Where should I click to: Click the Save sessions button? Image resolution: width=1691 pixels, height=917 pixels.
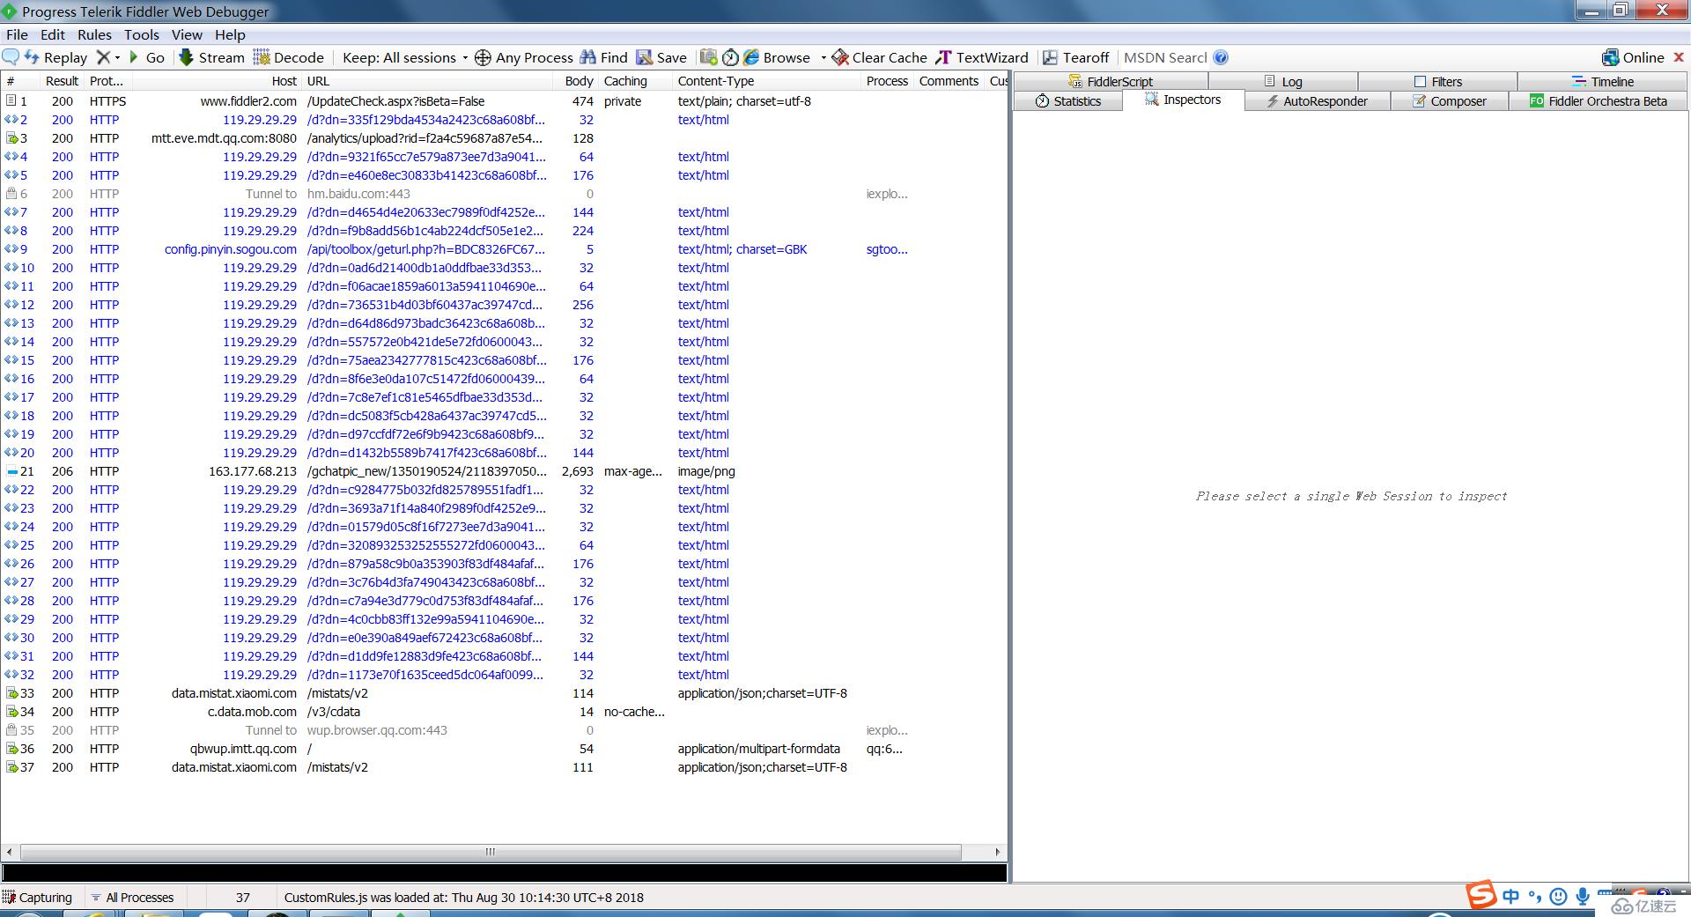tap(661, 57)
